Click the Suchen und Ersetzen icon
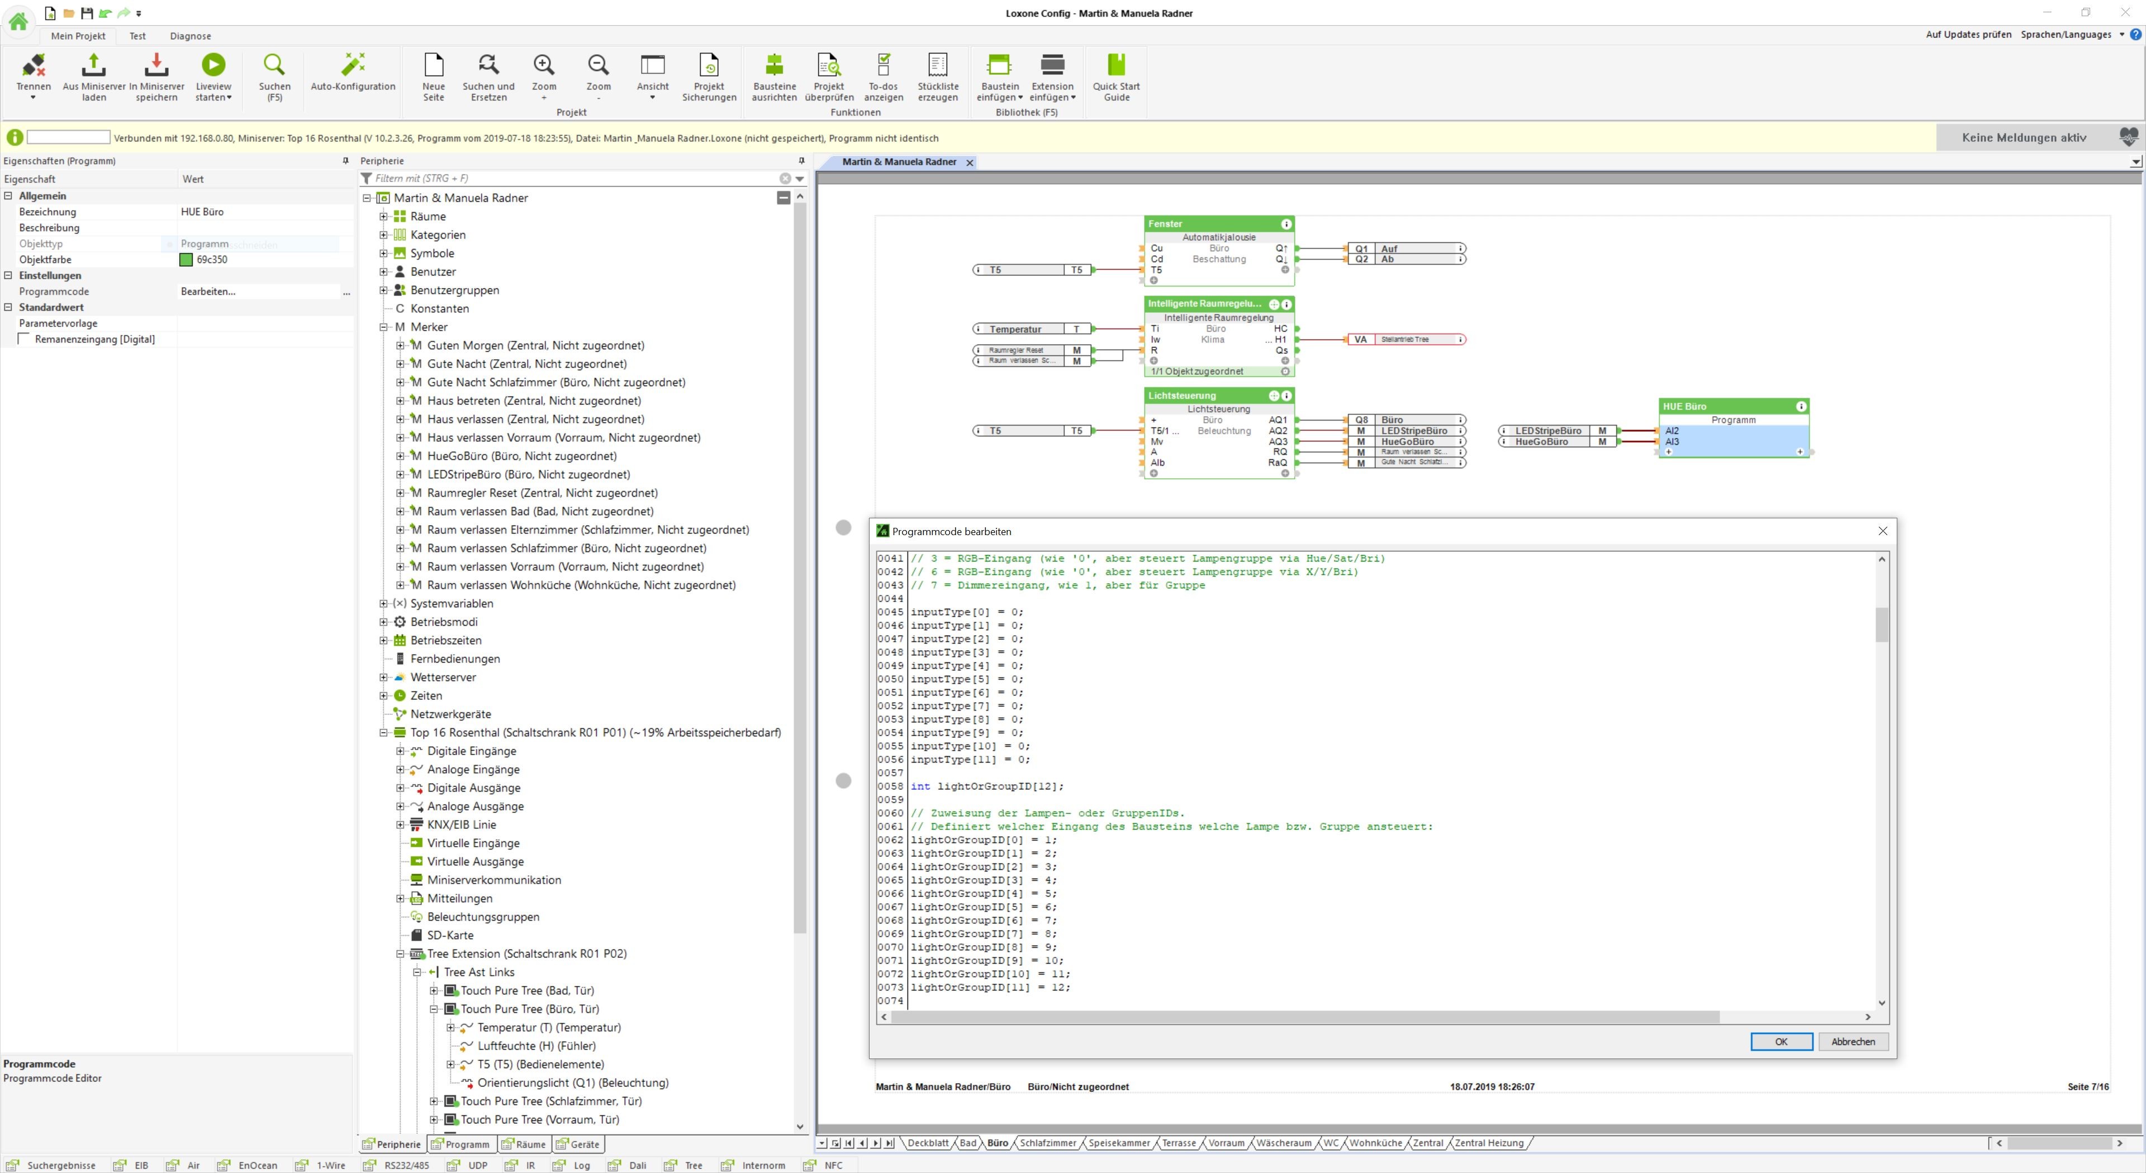2146x1173 pixels. 488,65
